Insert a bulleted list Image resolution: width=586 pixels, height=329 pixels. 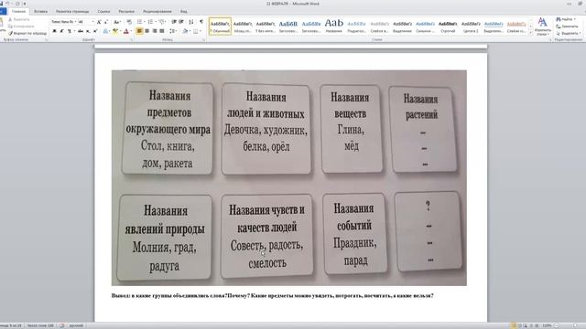point(140,22)
